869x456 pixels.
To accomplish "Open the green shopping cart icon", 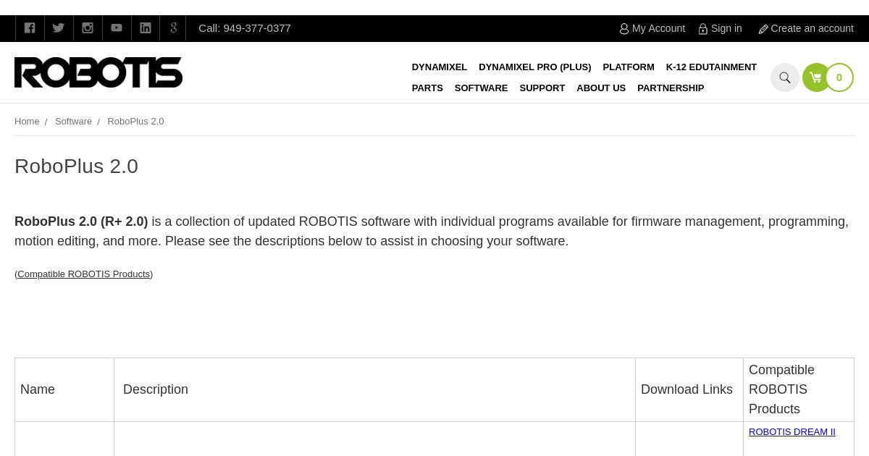I will tap(815, 77).
